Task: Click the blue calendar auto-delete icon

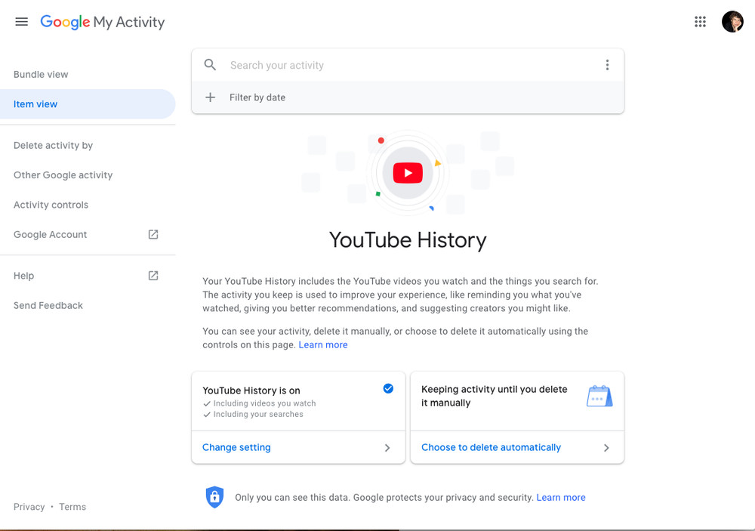Action: pos(599,396)
